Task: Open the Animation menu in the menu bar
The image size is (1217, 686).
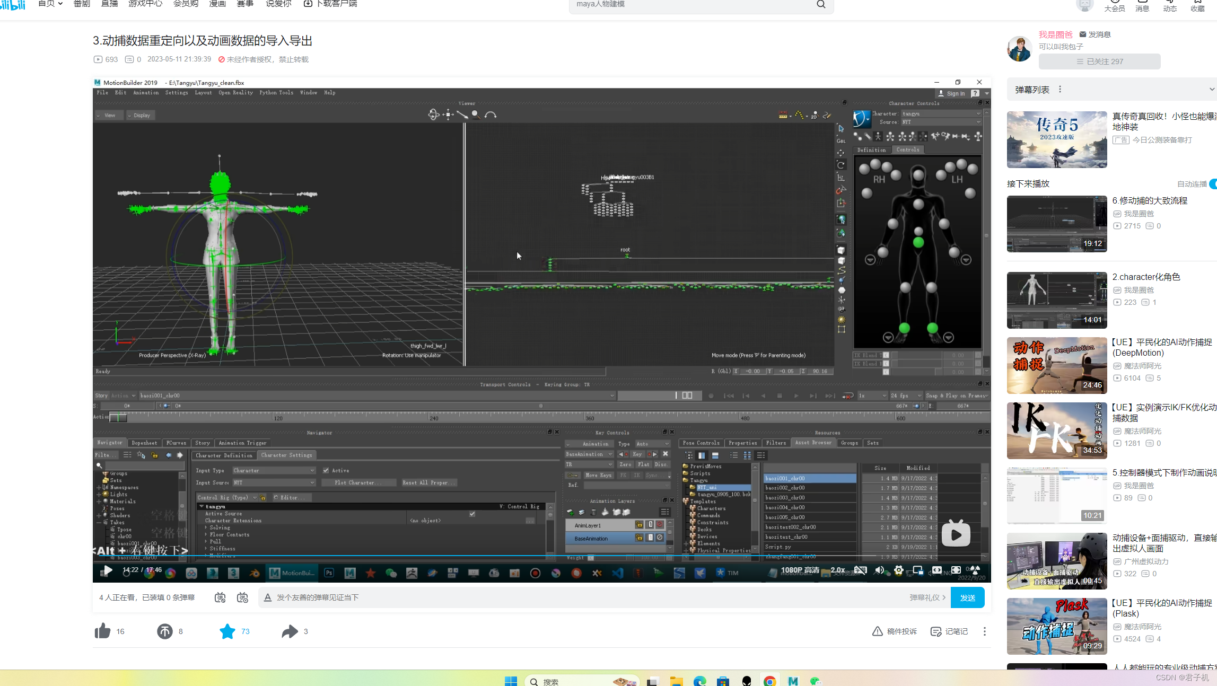Action: click(x=146, y=92)
